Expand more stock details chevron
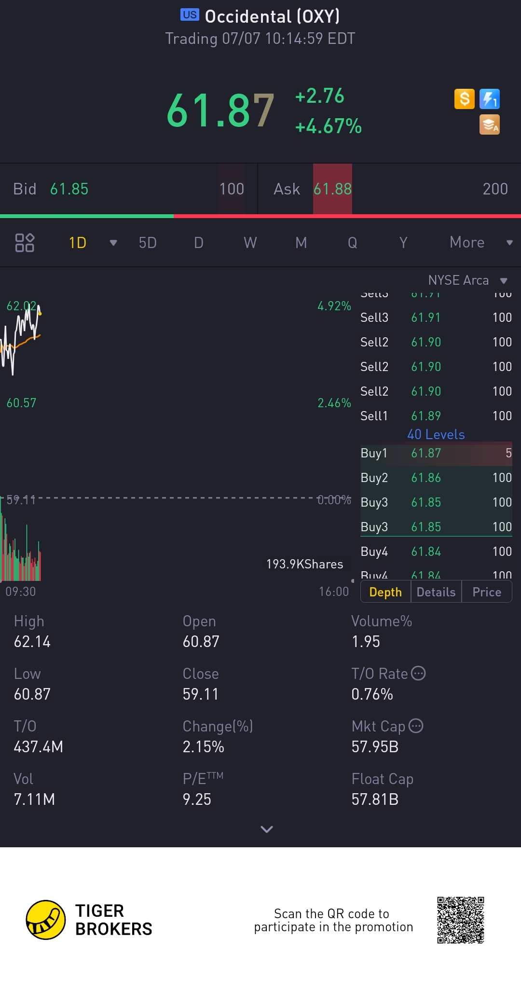The width and height of the screenshot is (521, 993). pos(267,829)
